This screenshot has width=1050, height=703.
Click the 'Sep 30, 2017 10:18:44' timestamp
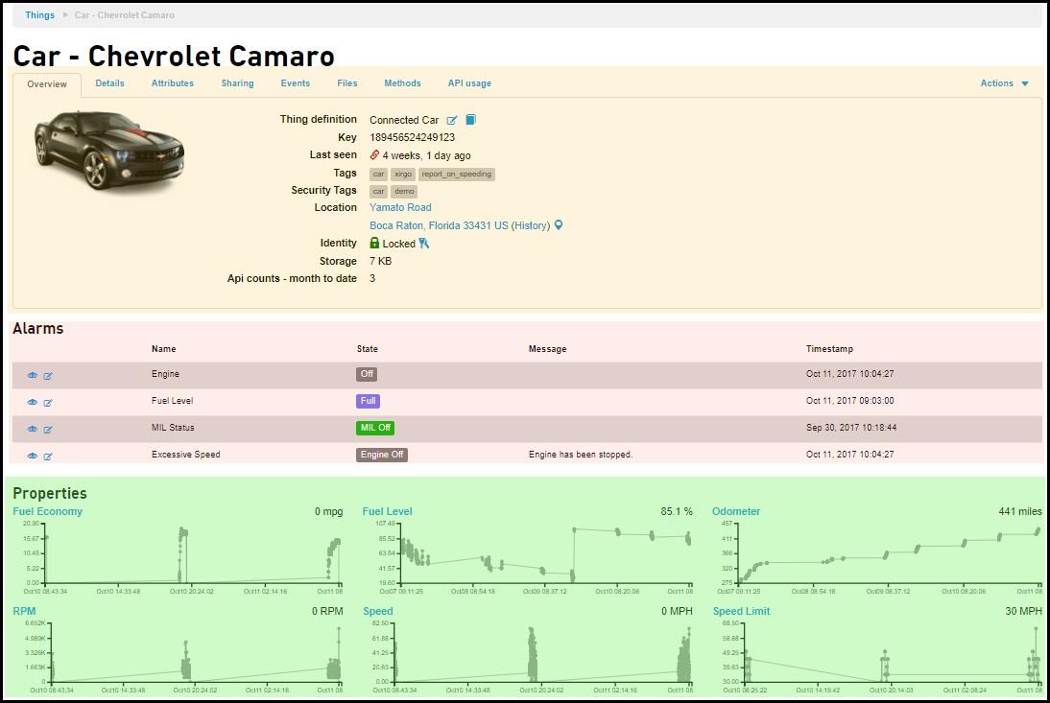[x=851, y=428]
